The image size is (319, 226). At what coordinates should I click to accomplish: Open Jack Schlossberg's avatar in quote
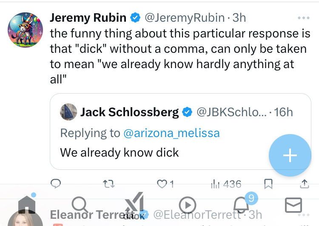[68, 112]
